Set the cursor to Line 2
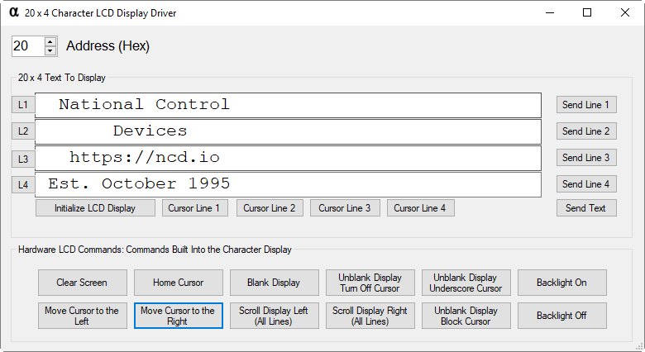The height and width of the screenshot is (352, 645). tap(270, 208)
